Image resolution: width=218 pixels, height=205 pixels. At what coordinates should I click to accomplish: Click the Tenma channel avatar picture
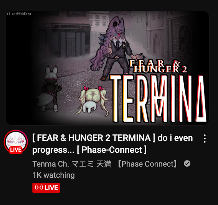(x=16, y=142)
